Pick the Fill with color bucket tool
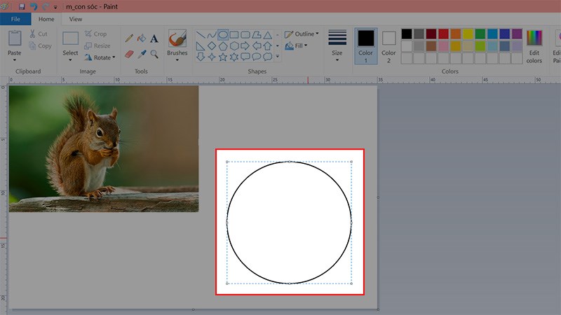The height and width of the screenshot is (315, 561). [141, 38]
